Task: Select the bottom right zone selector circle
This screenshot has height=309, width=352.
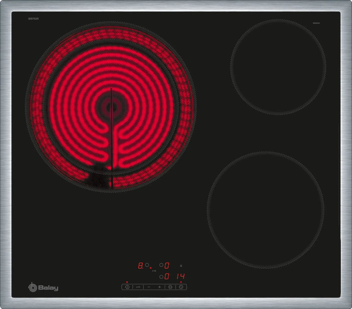Action: (161, 277)
